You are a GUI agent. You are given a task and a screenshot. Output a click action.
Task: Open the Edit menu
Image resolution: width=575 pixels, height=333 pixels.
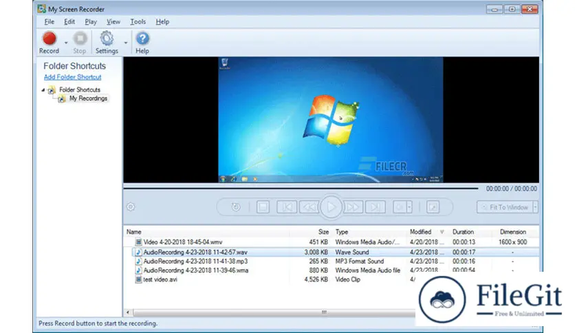69,21
